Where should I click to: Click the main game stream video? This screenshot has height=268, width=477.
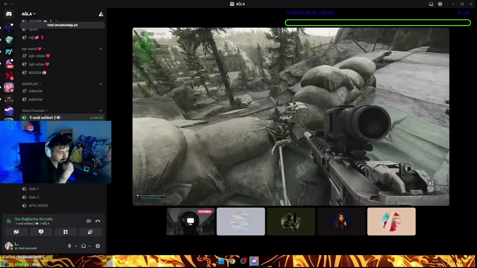291,117
